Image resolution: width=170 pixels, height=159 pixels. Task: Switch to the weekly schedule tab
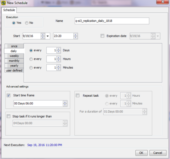14,56
